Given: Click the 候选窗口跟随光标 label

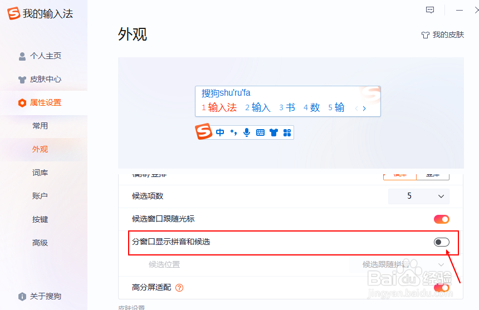Looking at the screenshot, I should [163, 219].
